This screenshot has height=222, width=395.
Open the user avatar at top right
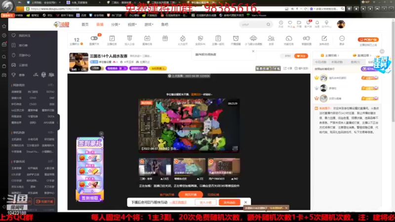[x=341, y=24]
